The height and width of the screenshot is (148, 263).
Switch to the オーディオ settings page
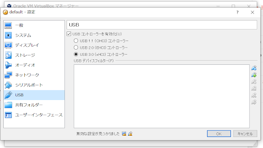[34, 65]
